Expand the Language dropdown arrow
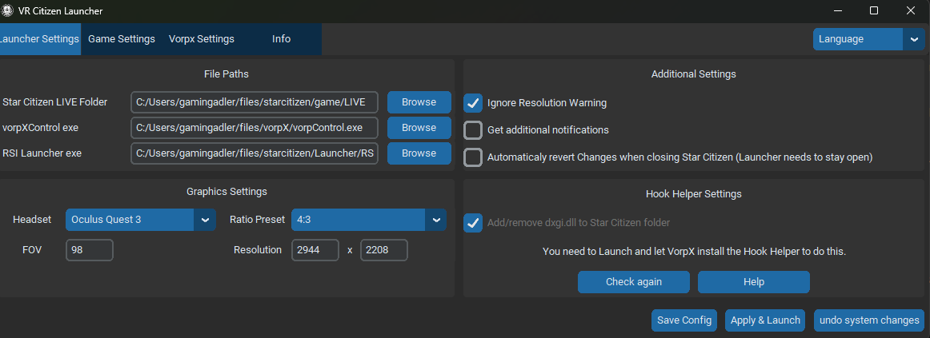 point(913,39)
